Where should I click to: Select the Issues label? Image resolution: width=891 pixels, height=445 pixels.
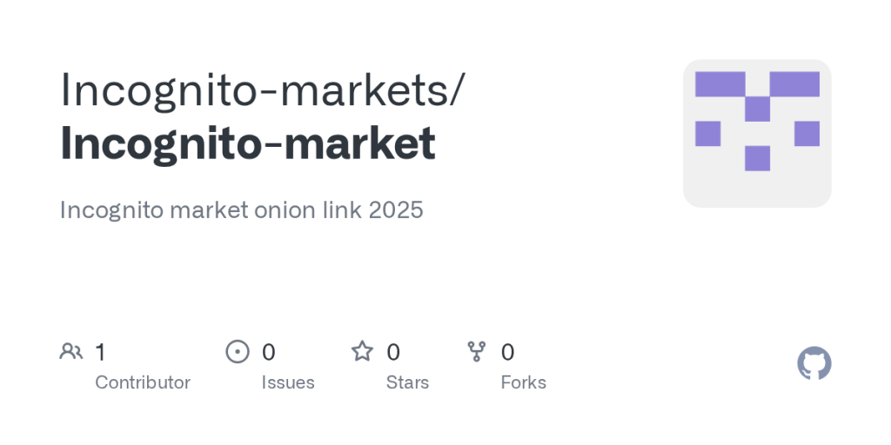[x=288, y=382]
